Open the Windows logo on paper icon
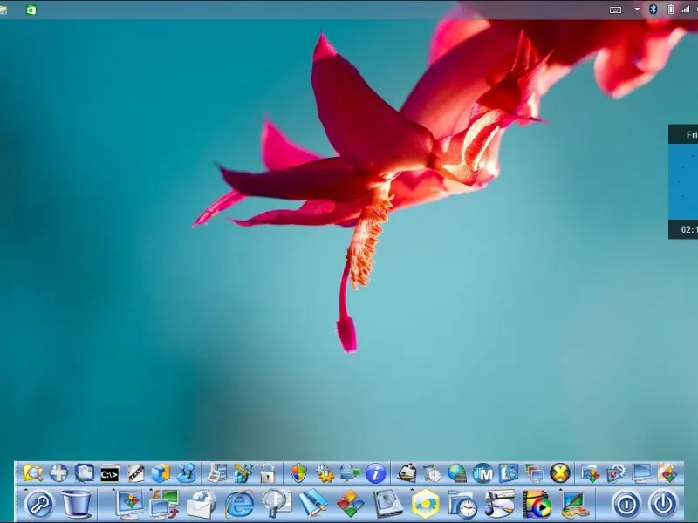This screenshot has width=698, height=523. click(x=667, y=473)
